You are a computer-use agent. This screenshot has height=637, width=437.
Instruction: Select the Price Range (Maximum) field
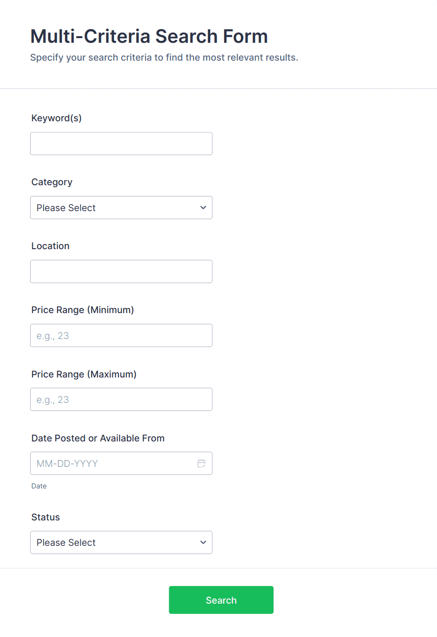click(121, 400)
